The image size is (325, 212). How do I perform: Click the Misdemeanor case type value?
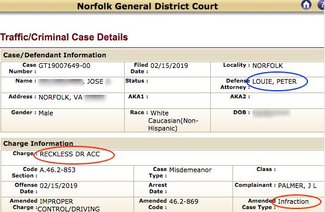pos(190,170)
